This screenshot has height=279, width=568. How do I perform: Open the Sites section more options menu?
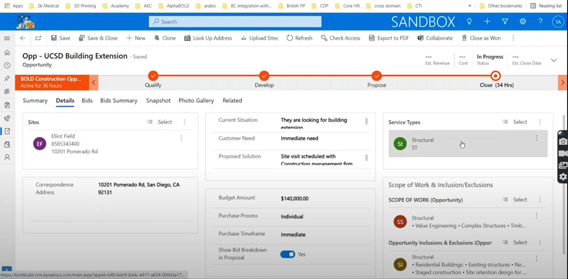point(185,122)
